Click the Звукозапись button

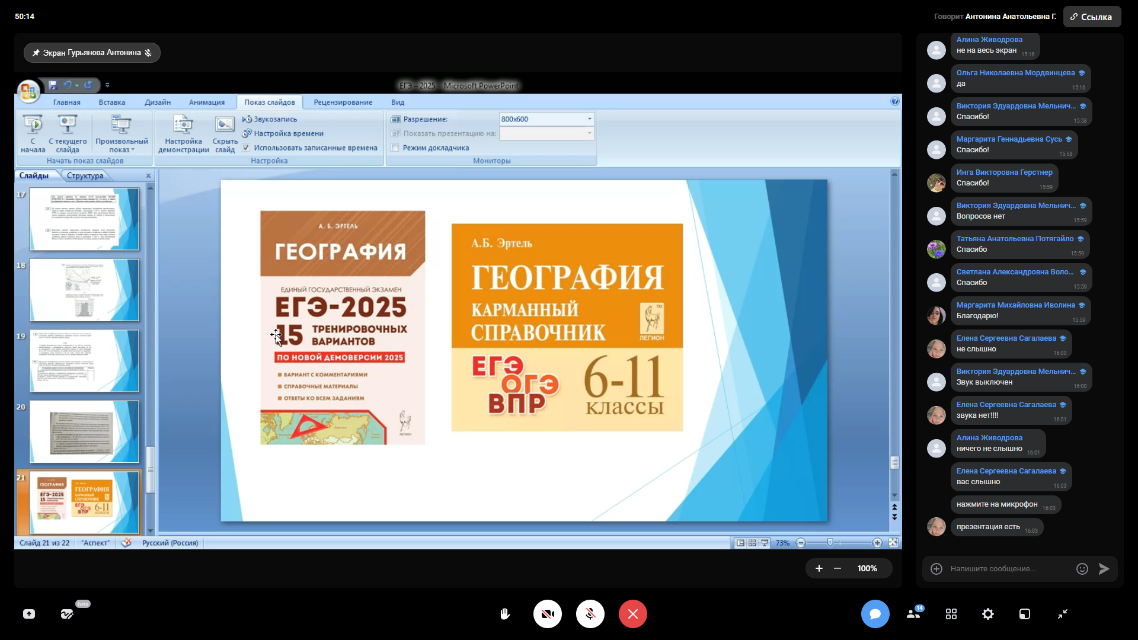coord(270,119)
